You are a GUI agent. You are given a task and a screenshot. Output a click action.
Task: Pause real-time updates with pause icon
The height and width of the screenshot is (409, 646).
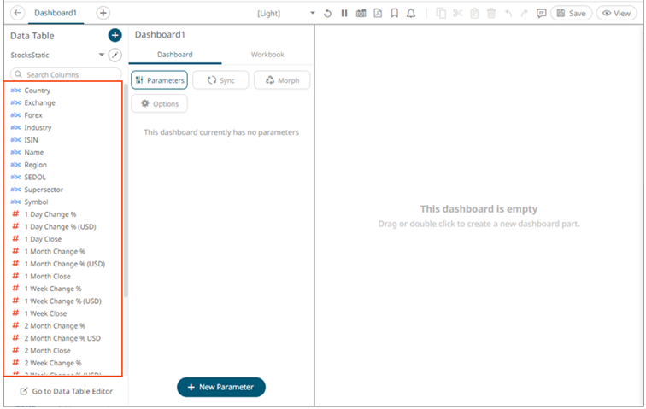(x=344, y=13)
